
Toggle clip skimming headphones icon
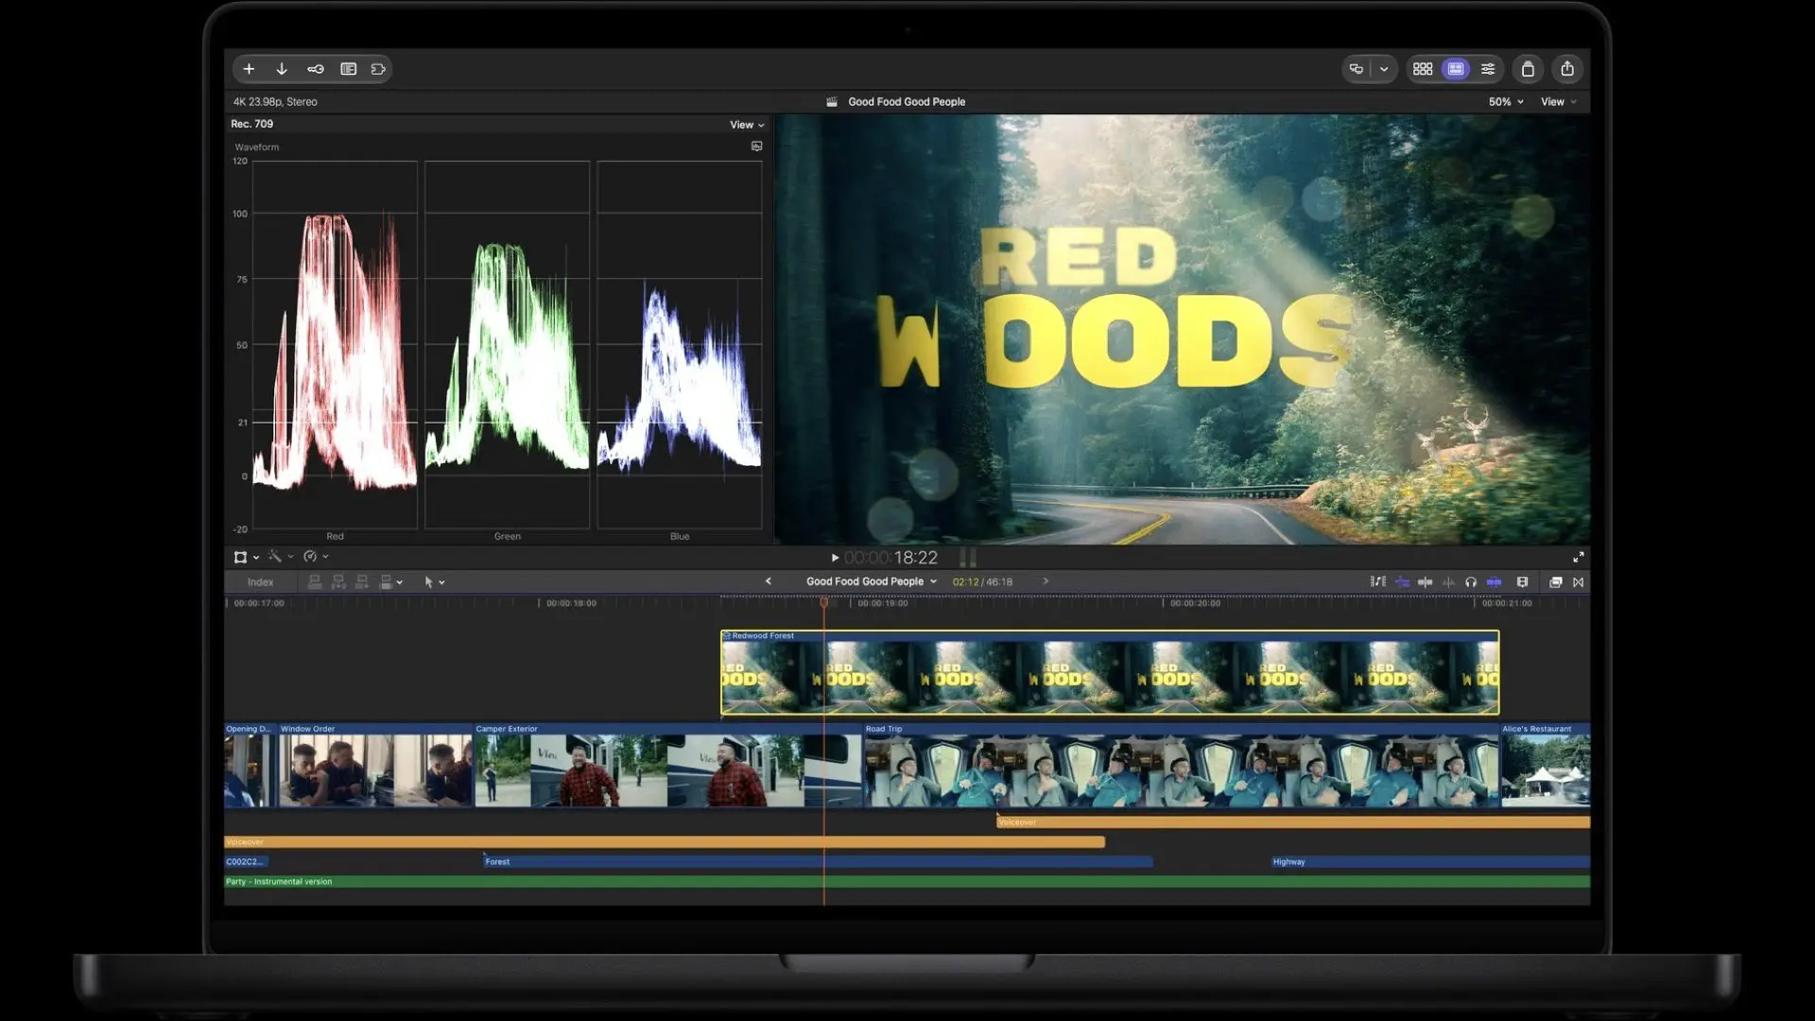click(x=1471, y=582)
